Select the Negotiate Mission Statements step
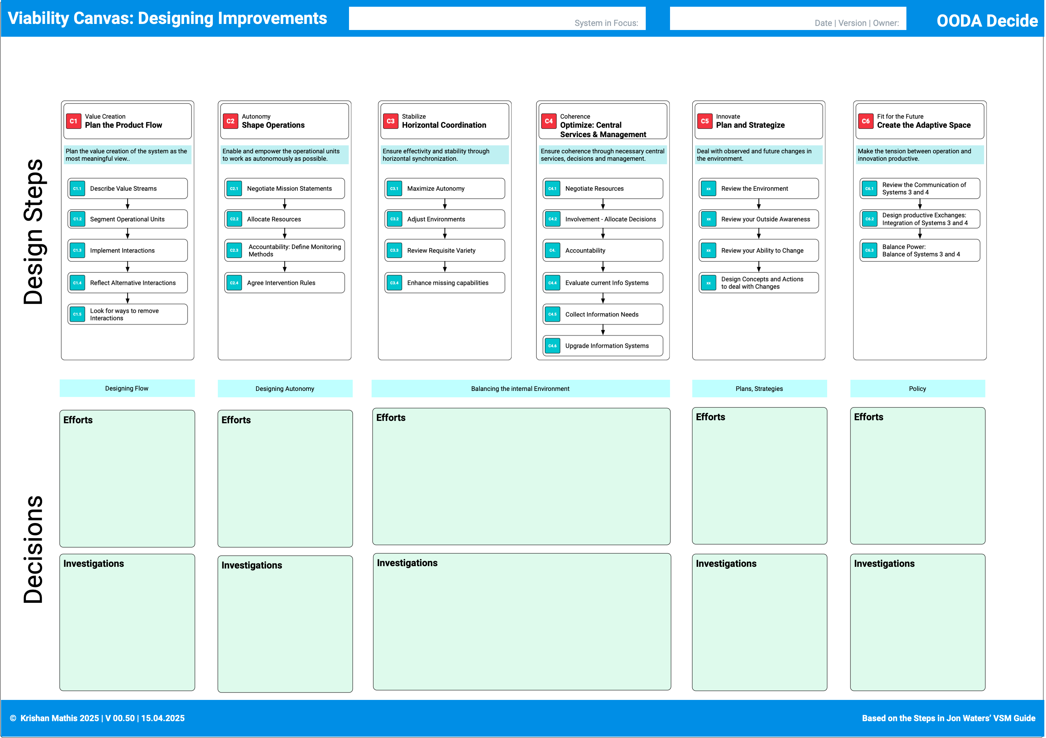Screen dimensions: 1046x738 click(289, 188)
